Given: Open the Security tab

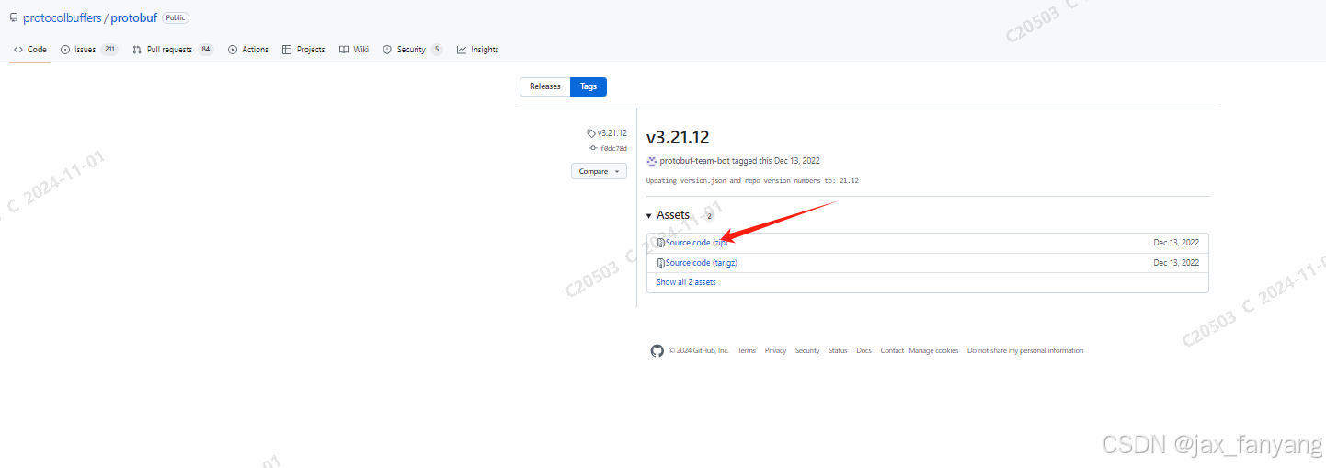Looking at the screenshot, I should 413,50.
